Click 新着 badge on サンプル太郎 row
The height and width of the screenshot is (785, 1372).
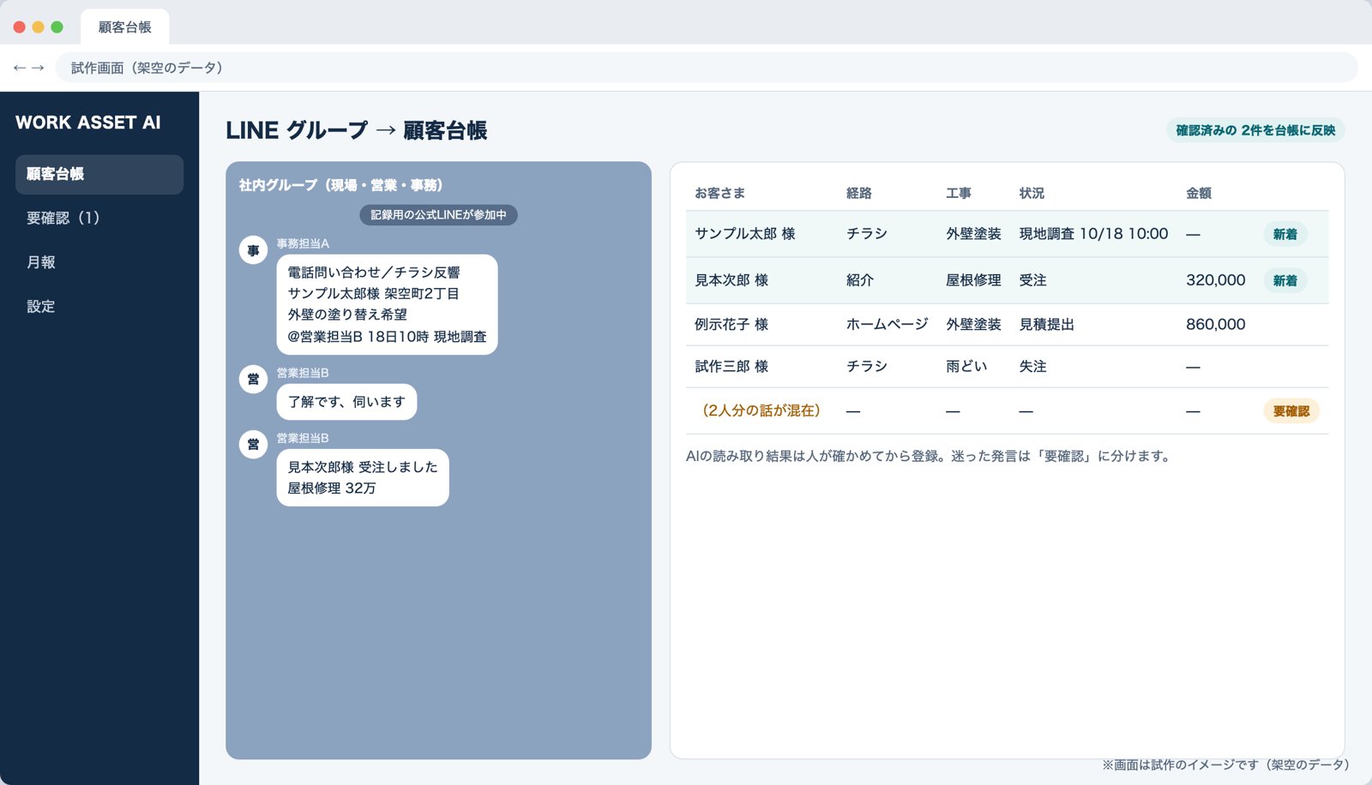[1285, 234]
